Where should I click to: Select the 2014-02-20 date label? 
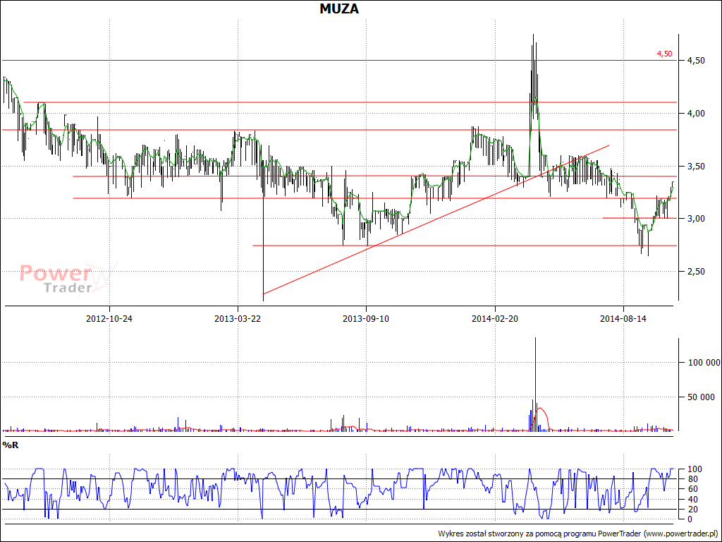(x=494, y=318)
